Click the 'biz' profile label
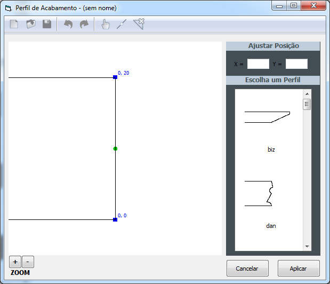The image size is (330, 284). (x=271, y=149)
